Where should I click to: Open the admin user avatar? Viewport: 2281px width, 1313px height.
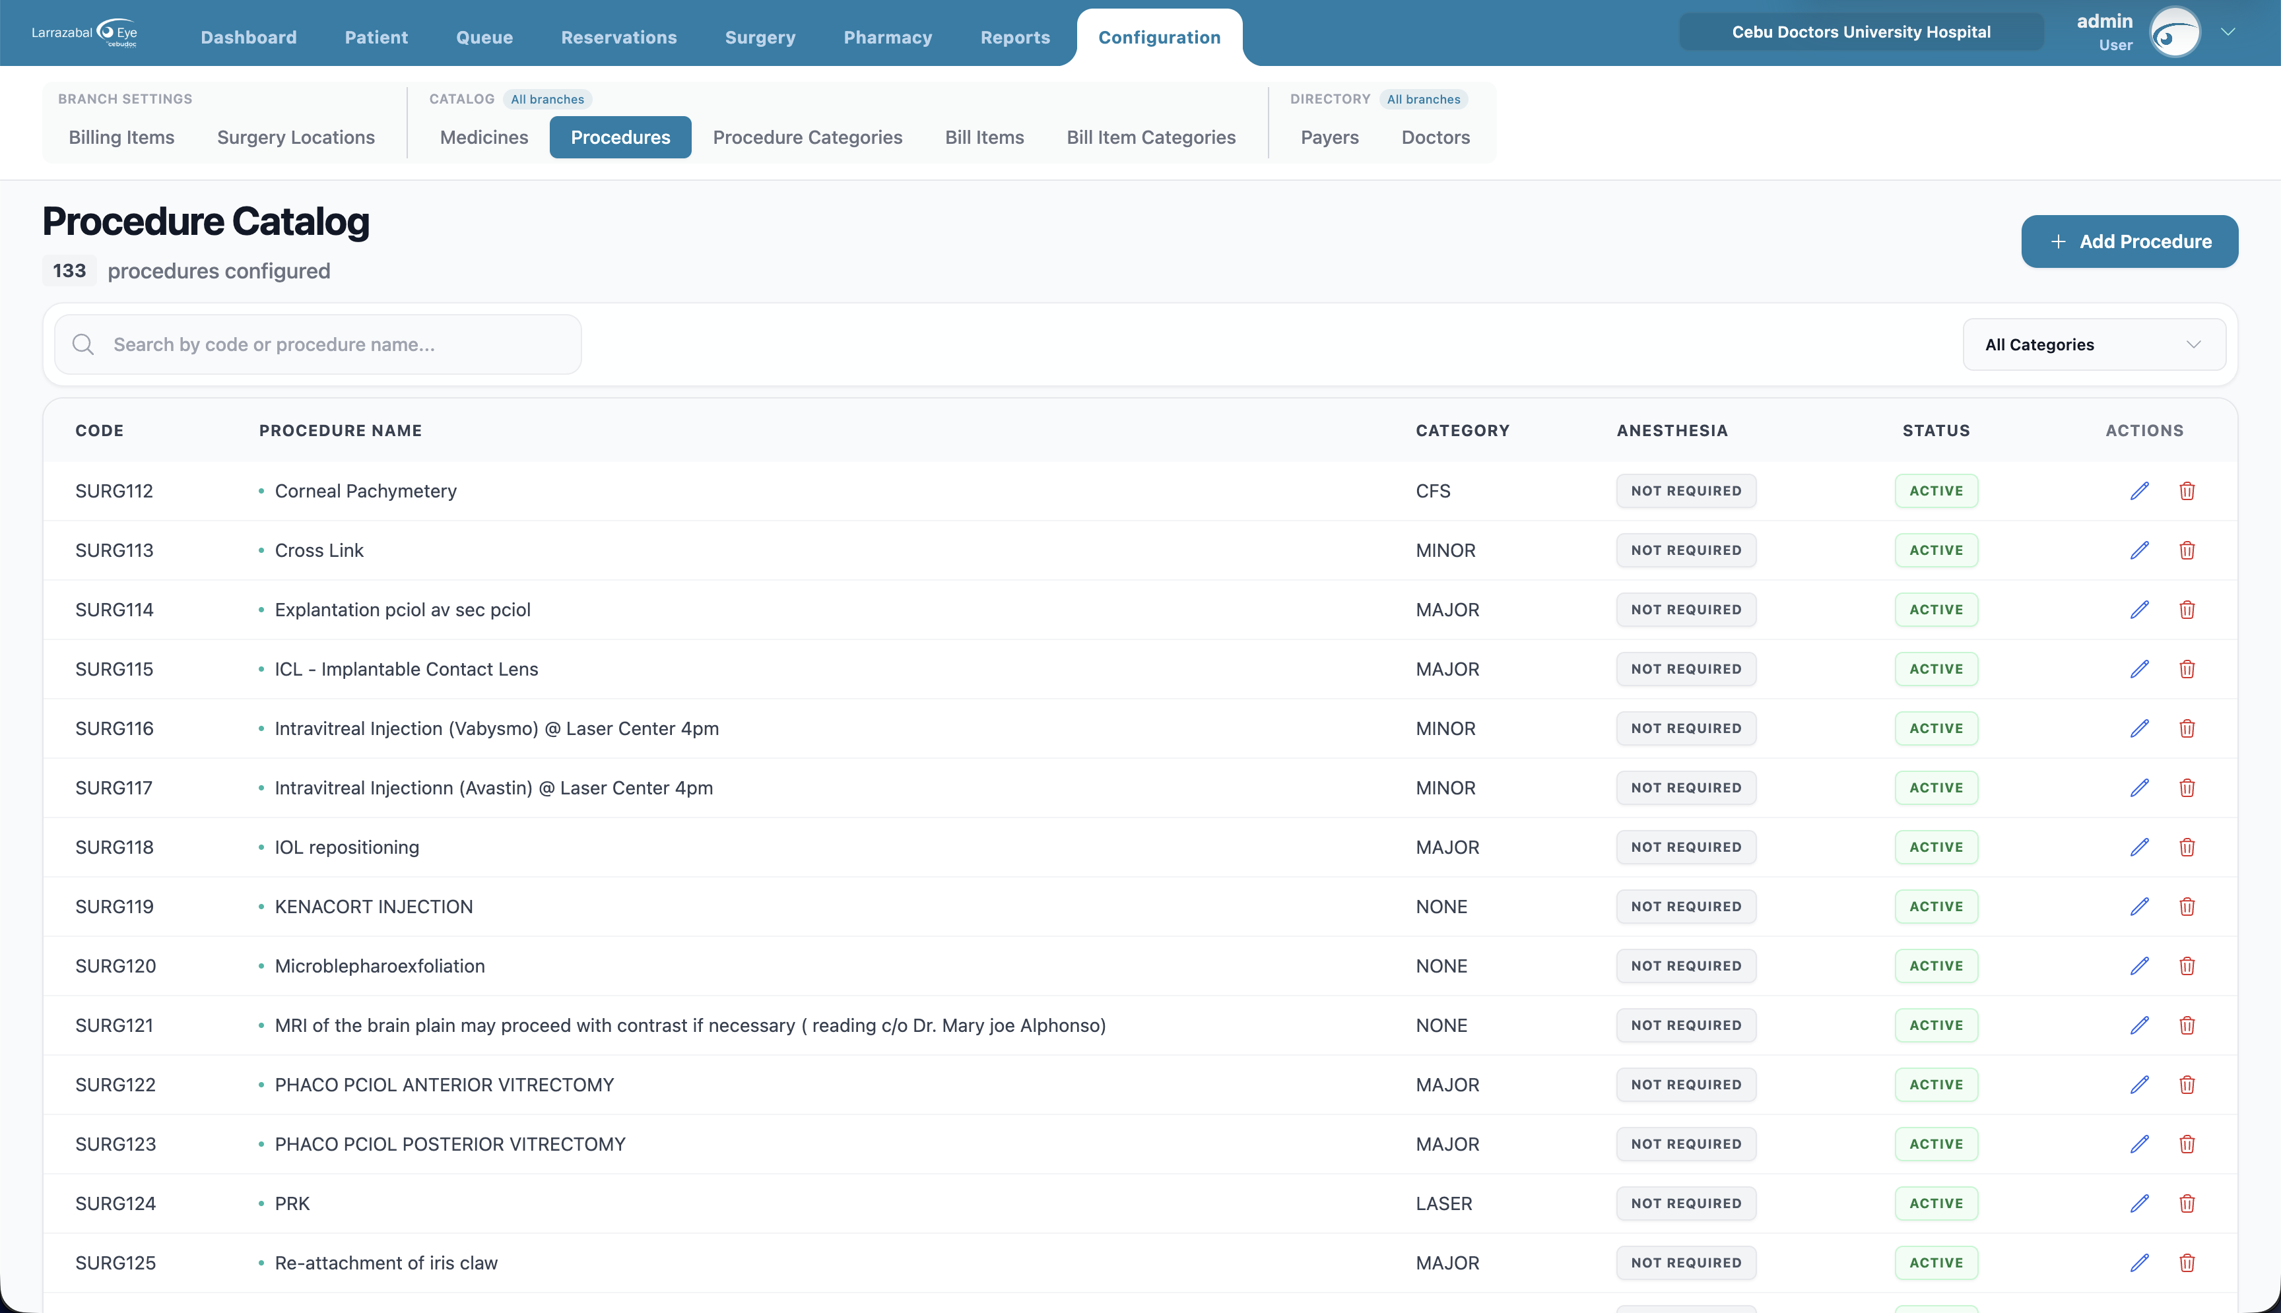[2175, 32]
